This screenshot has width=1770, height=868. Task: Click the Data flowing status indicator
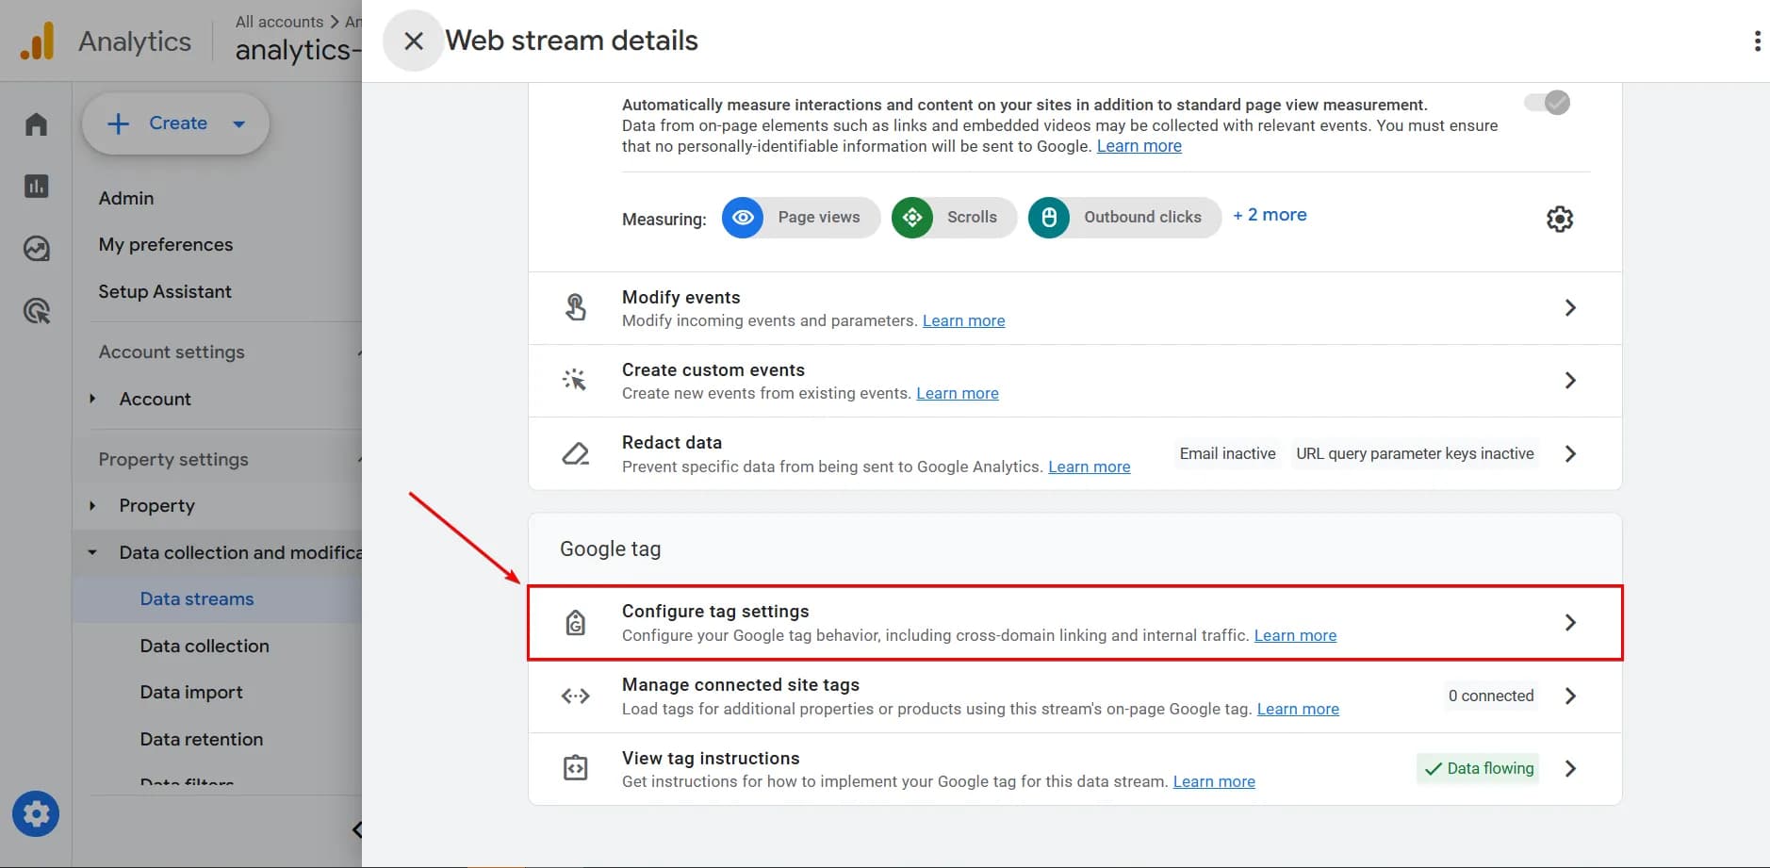pyautogui.click(x=1477, y=768)
